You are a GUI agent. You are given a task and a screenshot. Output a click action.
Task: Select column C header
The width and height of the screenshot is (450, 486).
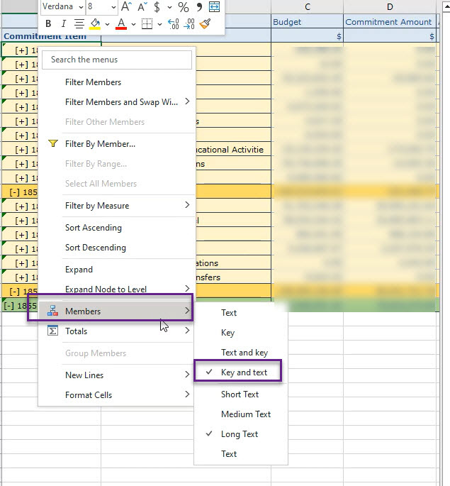[x=307, y=7]
